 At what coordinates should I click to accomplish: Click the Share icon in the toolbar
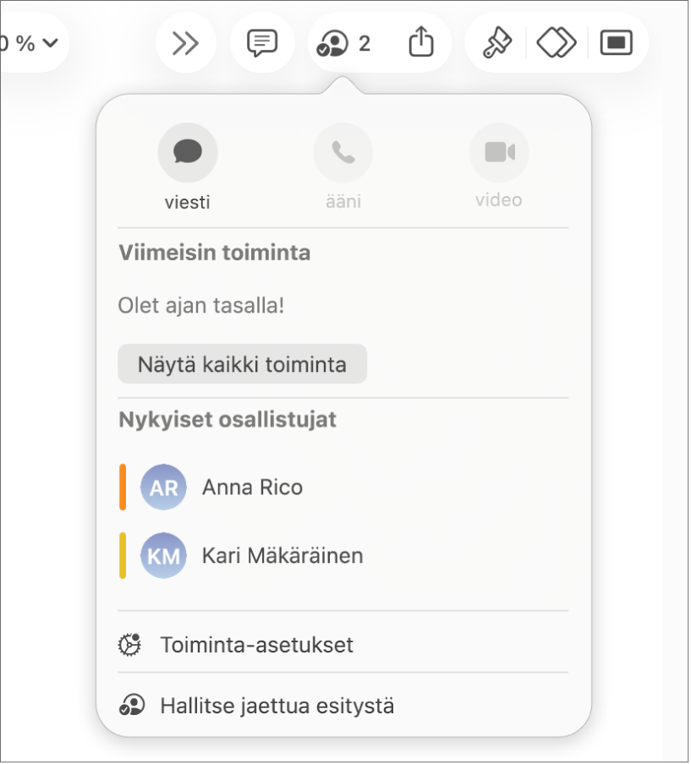click(x=421, y=42)
